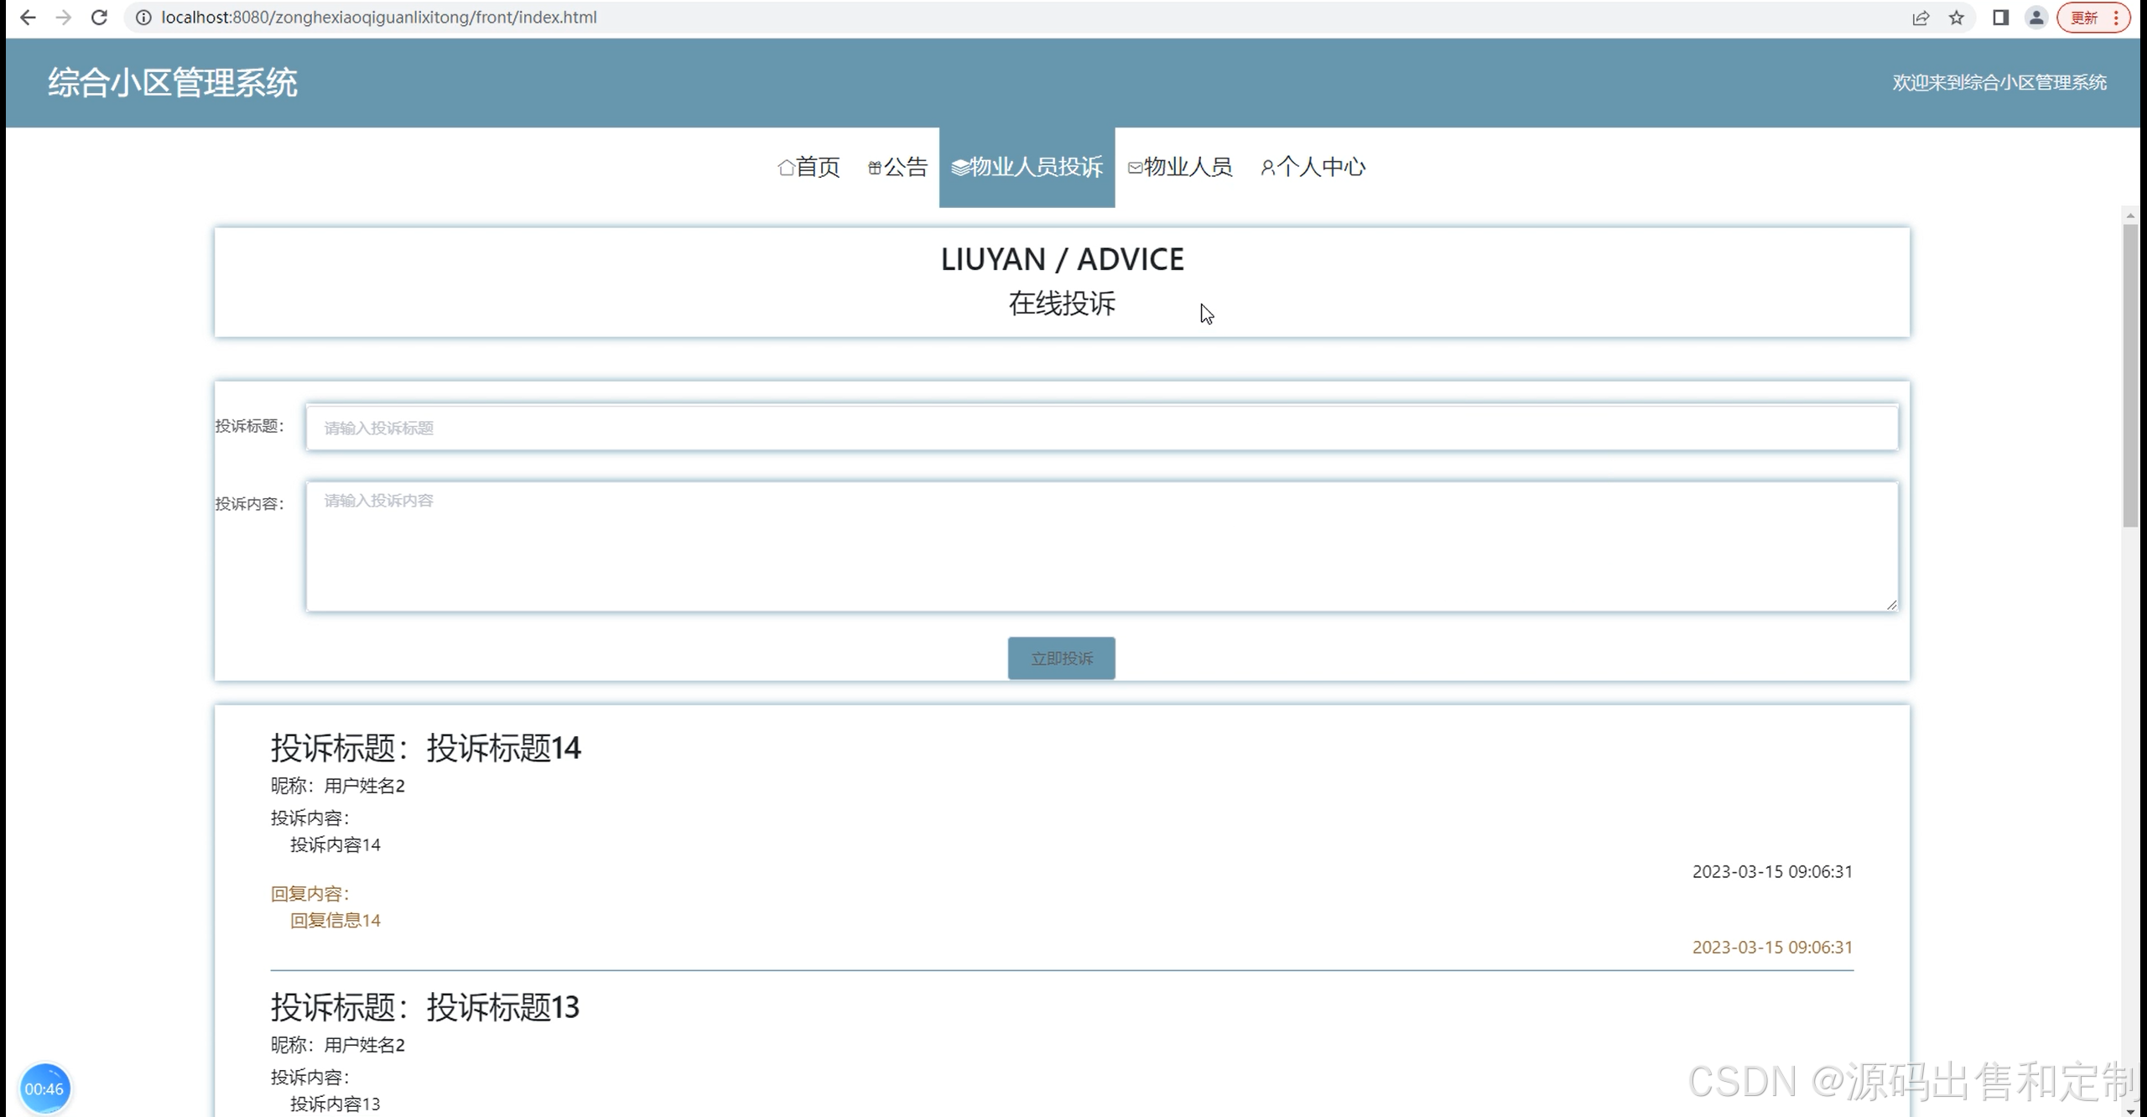The height and width of the screenshot is (1117, 2147).
Task: Open 个人中心 from the navigation
Action: point(1313,167)
